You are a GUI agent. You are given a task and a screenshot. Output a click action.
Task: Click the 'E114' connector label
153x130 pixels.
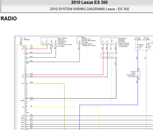[27, 63]
